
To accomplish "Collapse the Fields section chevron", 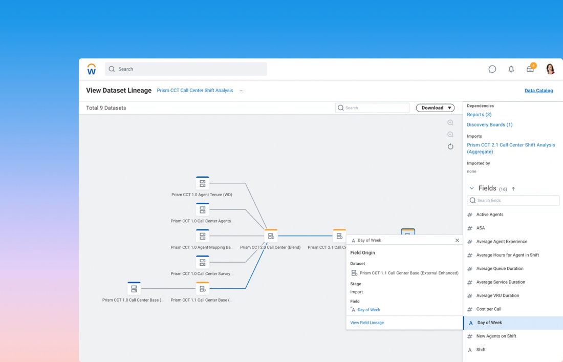I will click(x=472, y=188).
